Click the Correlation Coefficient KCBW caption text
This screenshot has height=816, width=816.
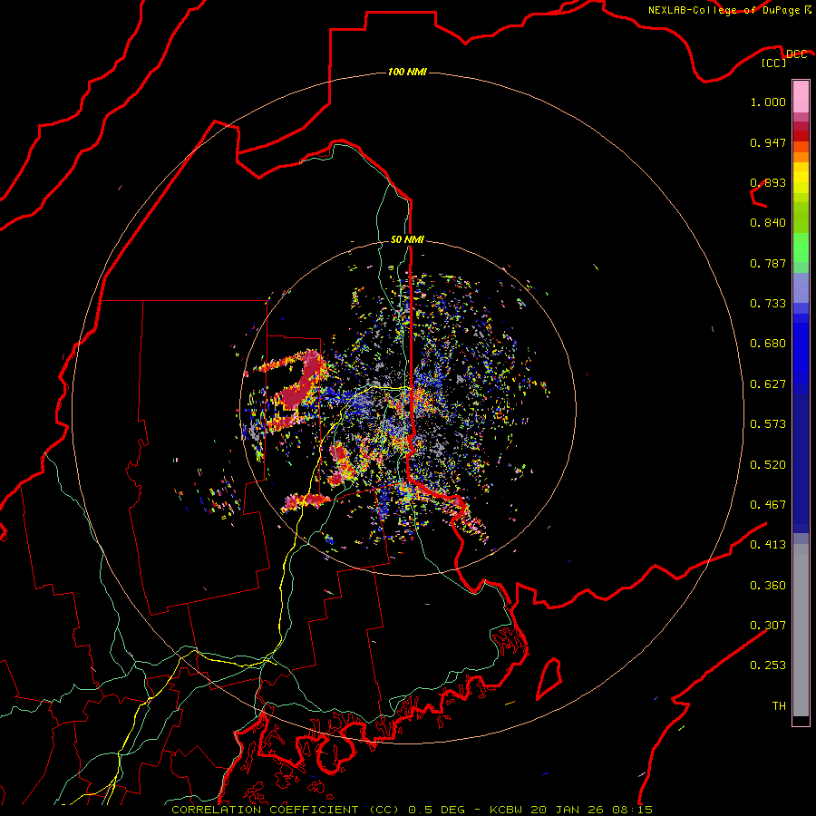point(412,810)
